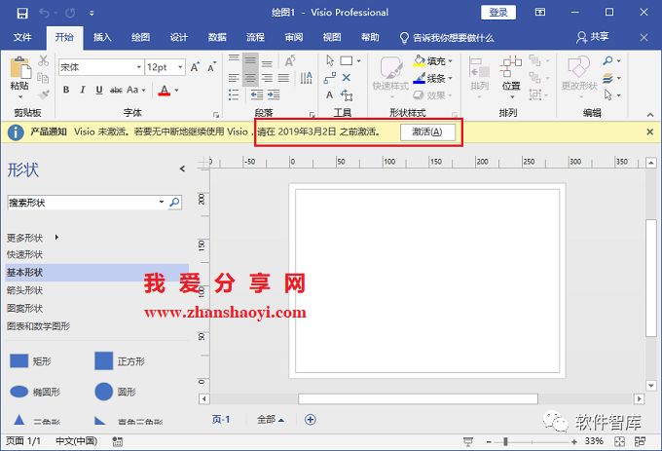Select 箭头形状 stencil
This screenshot has height=451, width=662.
[25, 290]
